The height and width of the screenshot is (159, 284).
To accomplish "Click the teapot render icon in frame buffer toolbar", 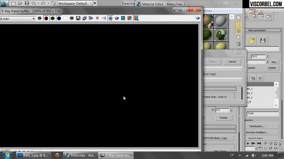I will (x=117, y=18).
